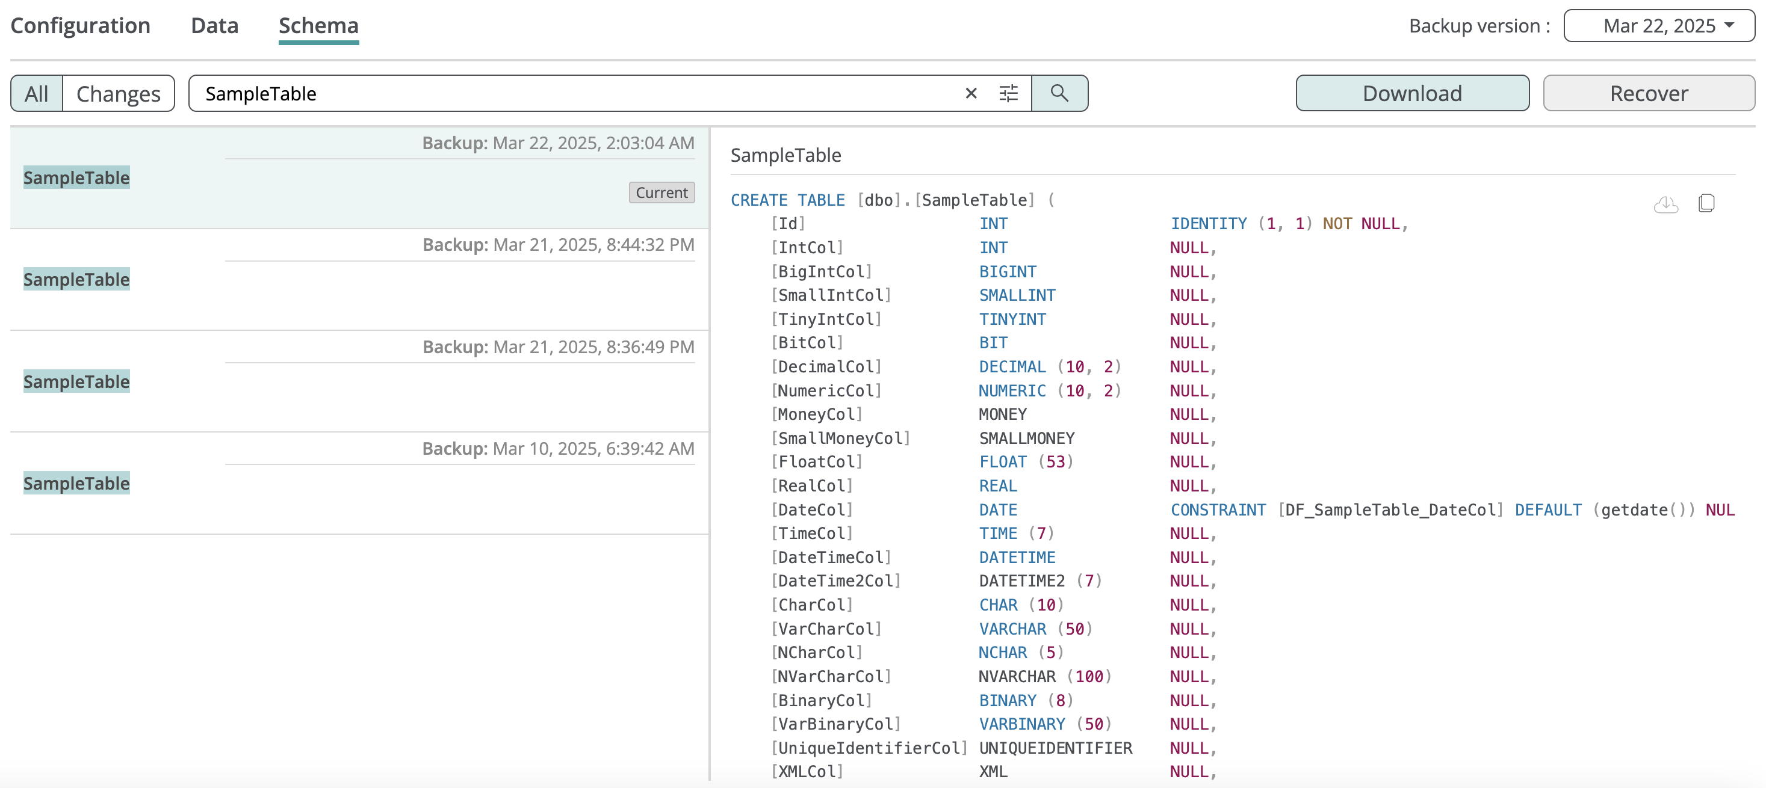Click the [BitCol] column name
Image resolution: width=1766 pixels, height=788 pixels.
(807, 343)
